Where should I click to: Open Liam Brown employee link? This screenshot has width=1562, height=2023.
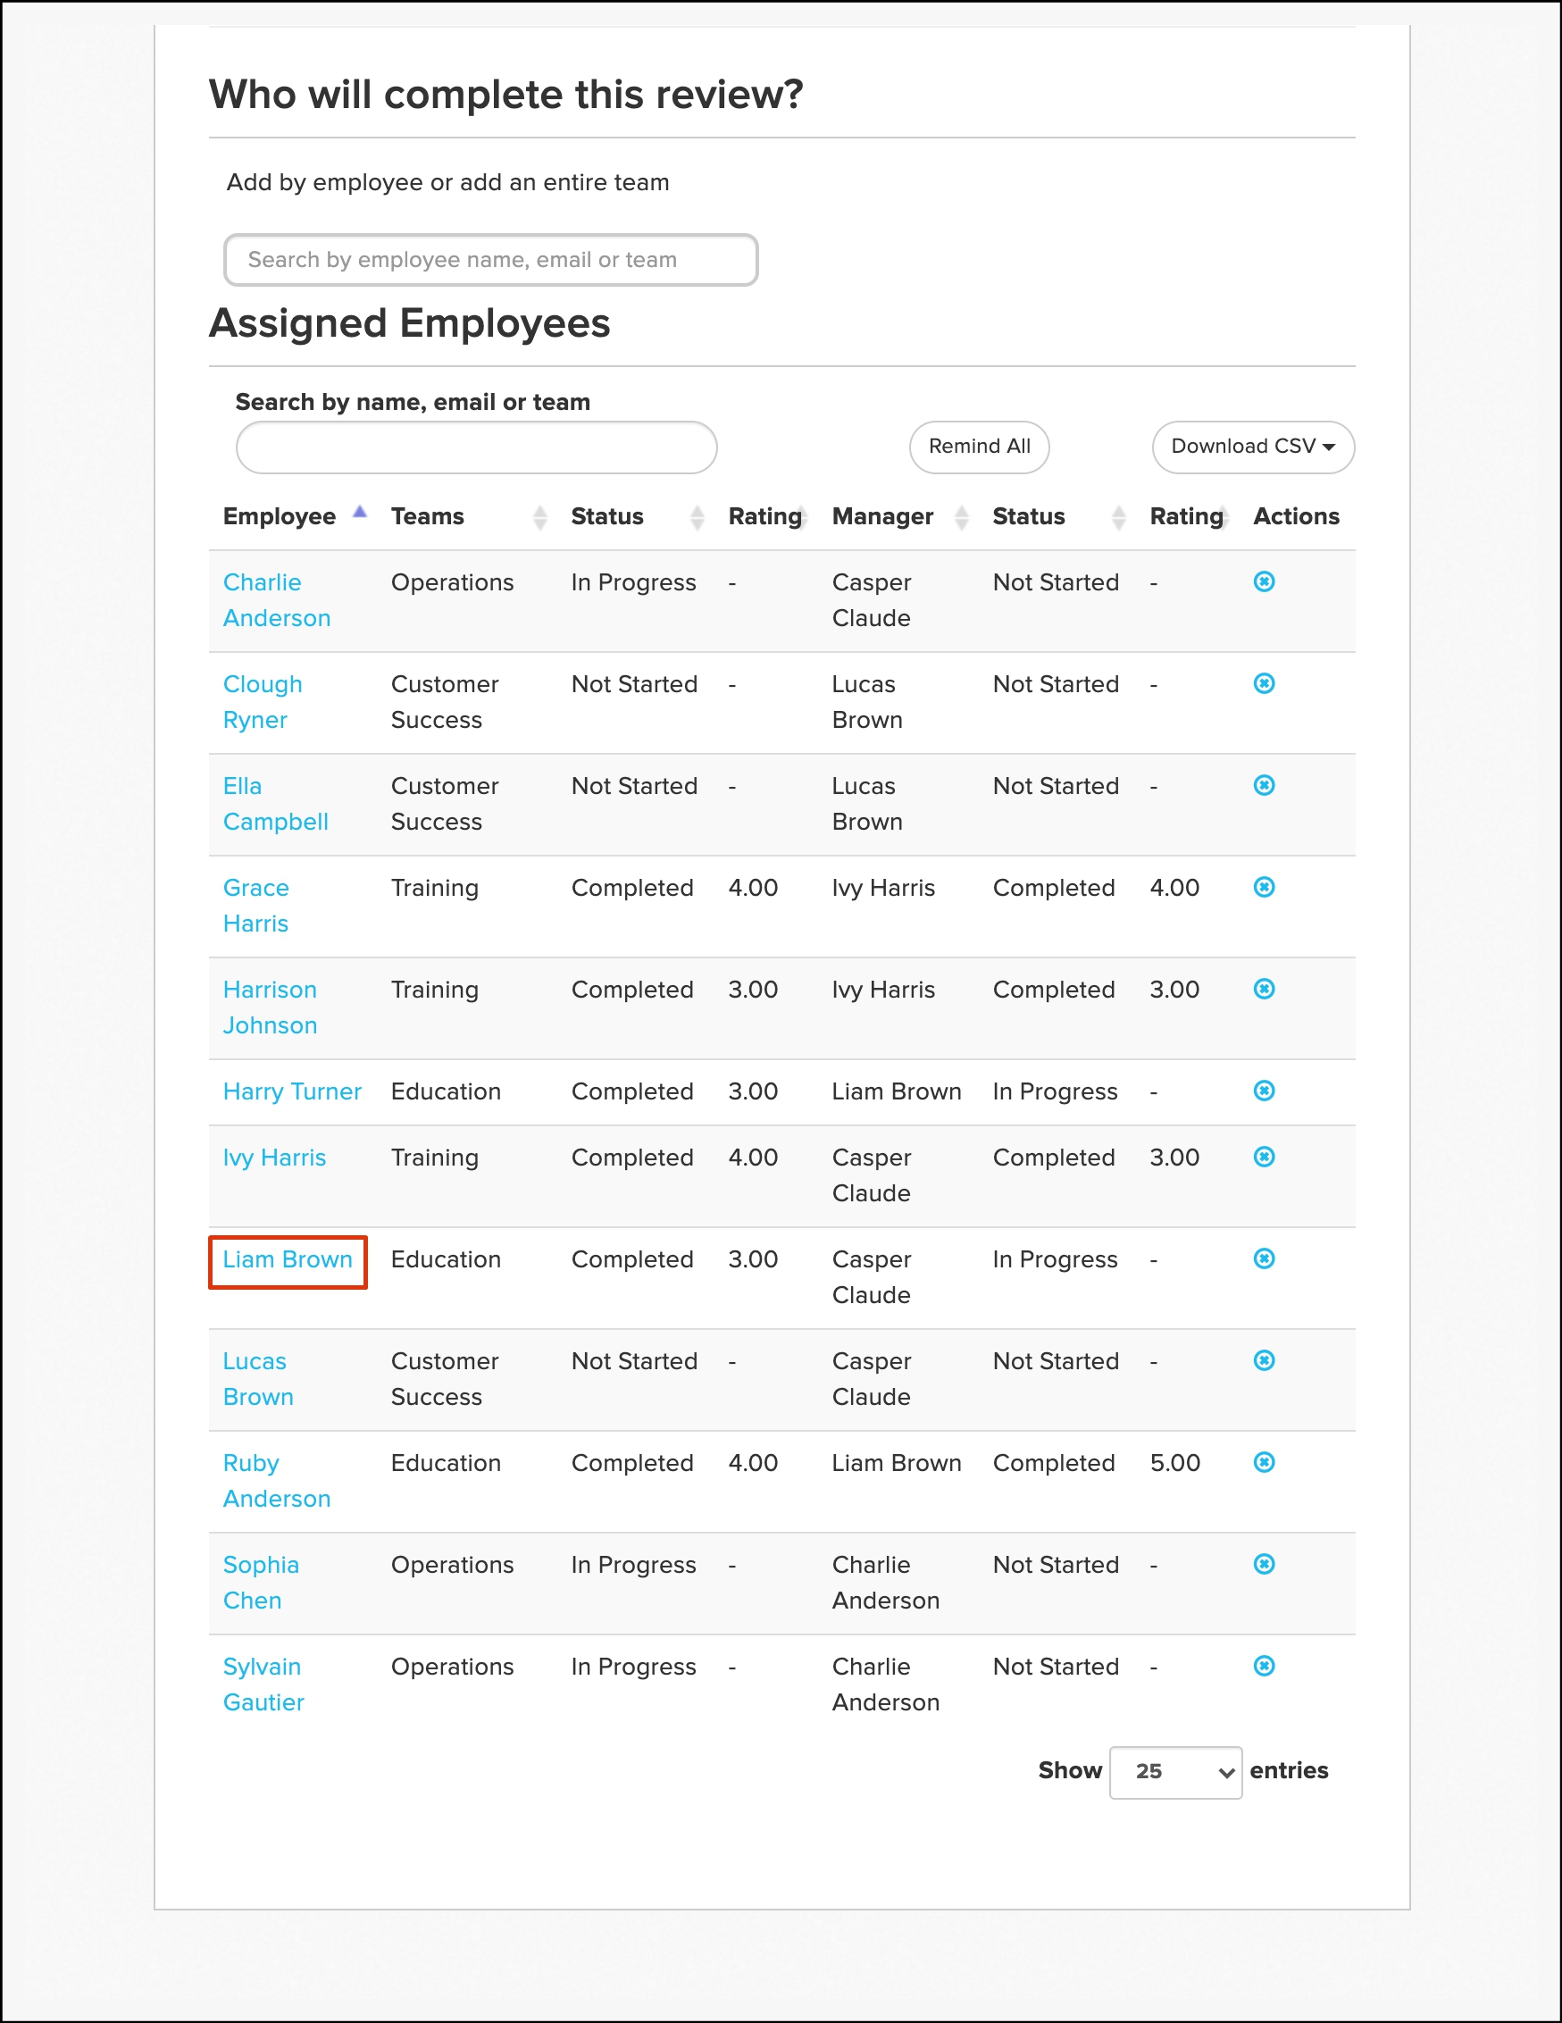288,1259
